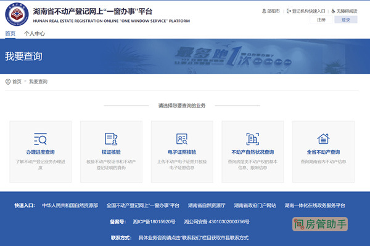The image size is (370, 246).
Task: Open the 不动产自然状况查询 card title
Action: point(253,152)
